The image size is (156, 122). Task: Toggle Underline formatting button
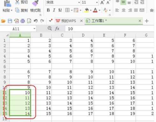click(x=60, y=10)
